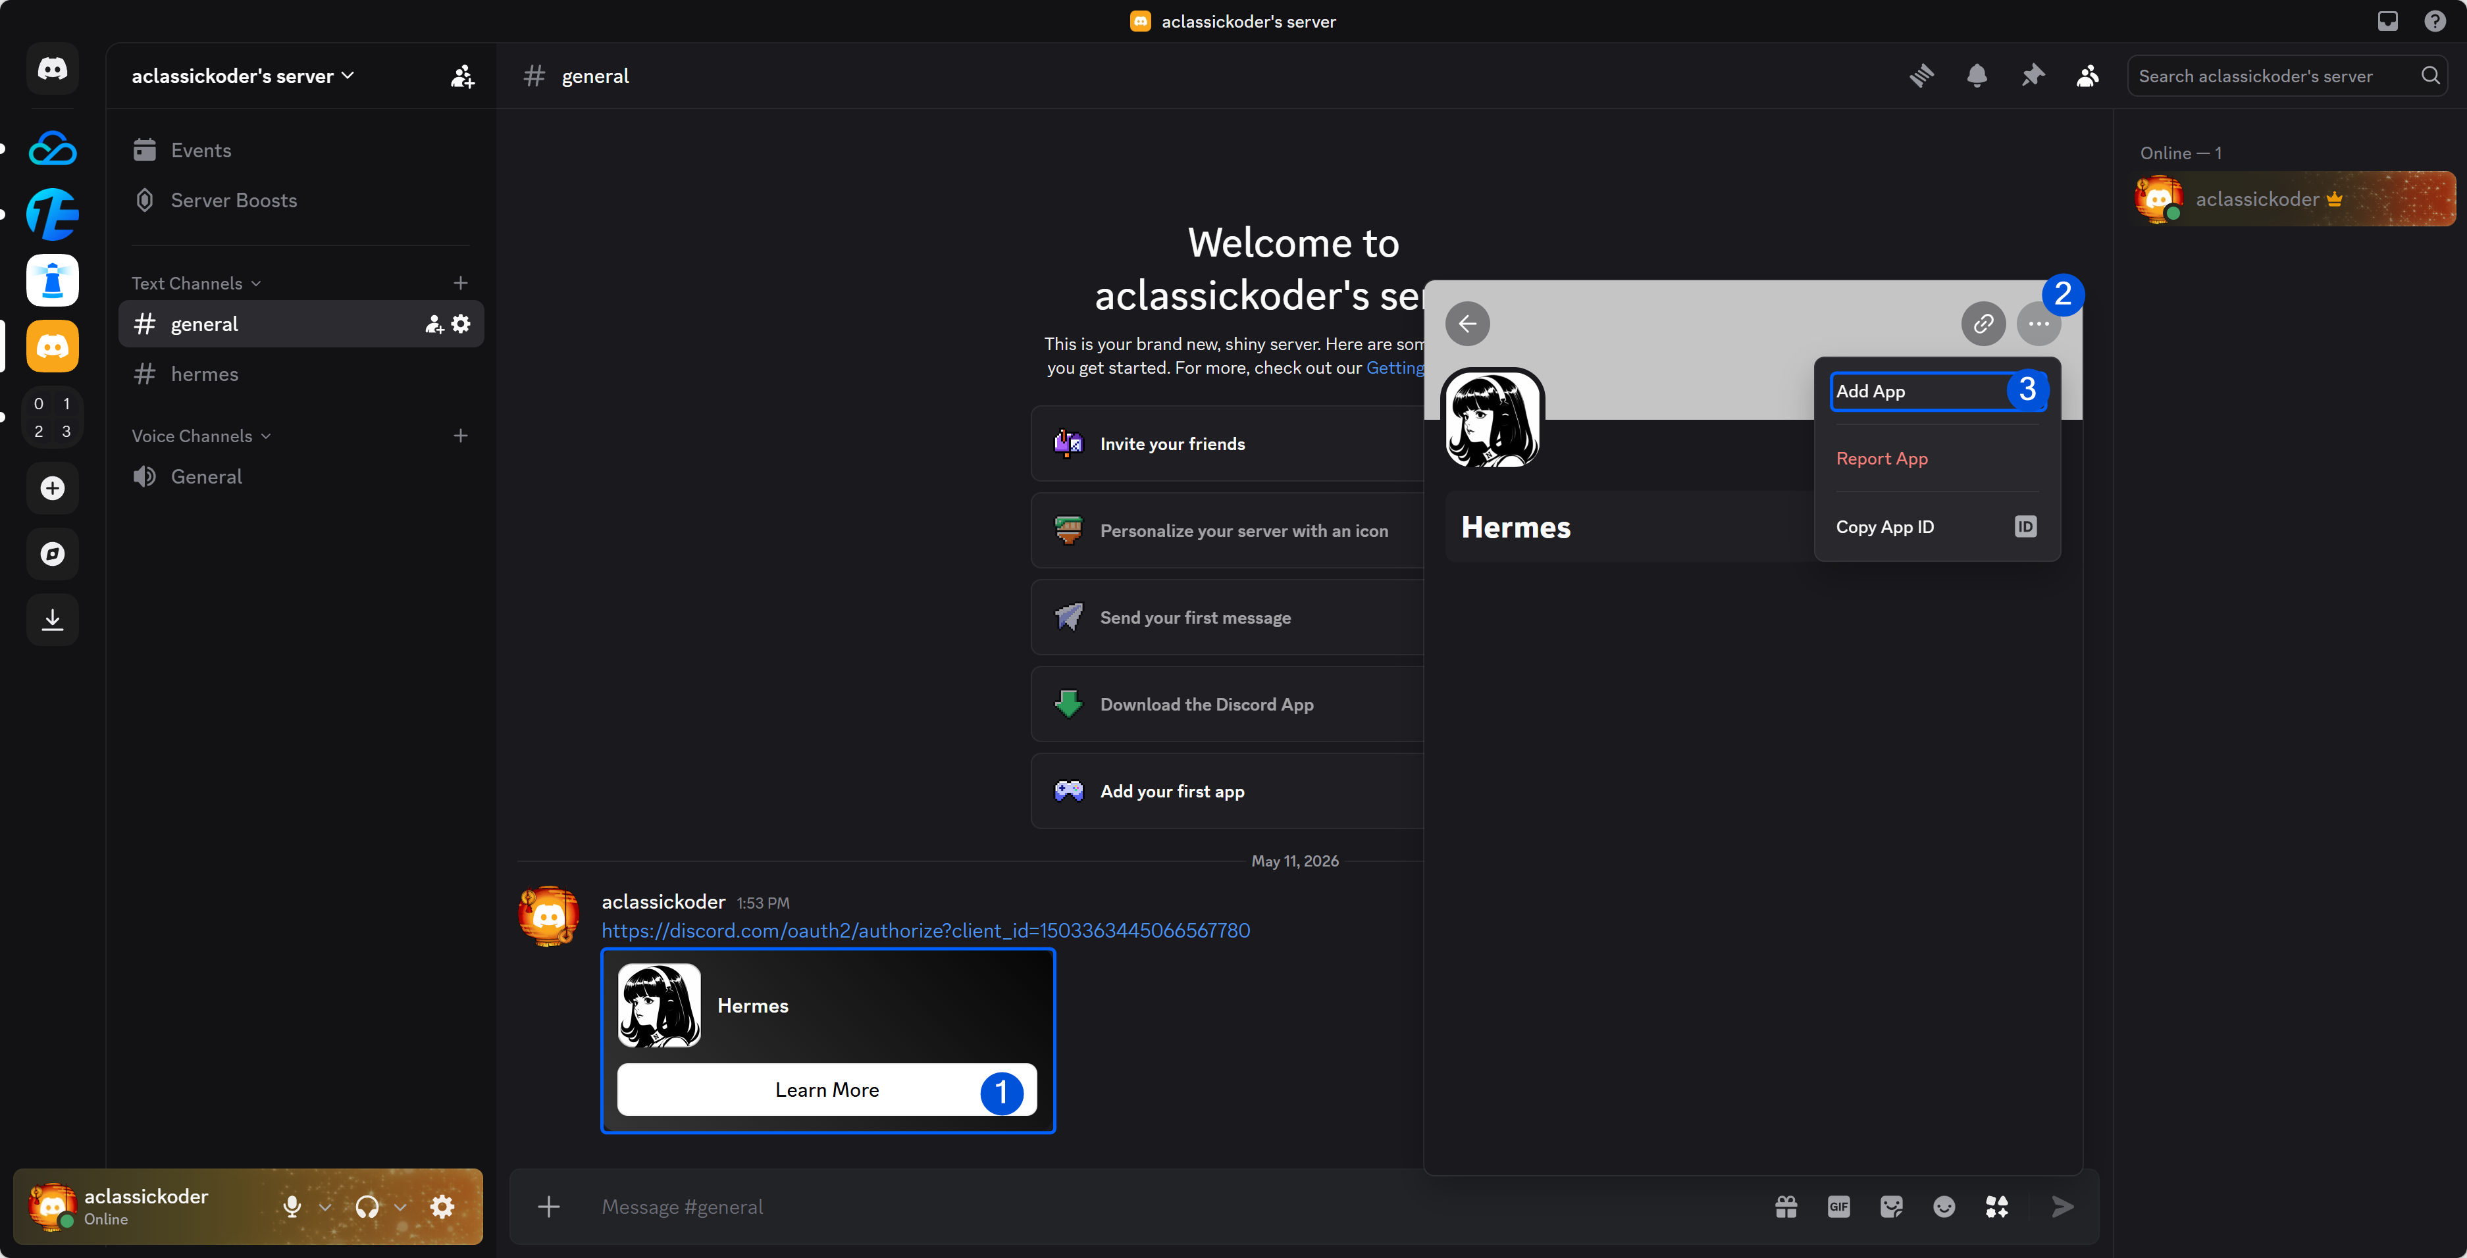Click aclassickoder message author name
This screenshot has width=2467, height=1258.
click(x=663, y=902)
